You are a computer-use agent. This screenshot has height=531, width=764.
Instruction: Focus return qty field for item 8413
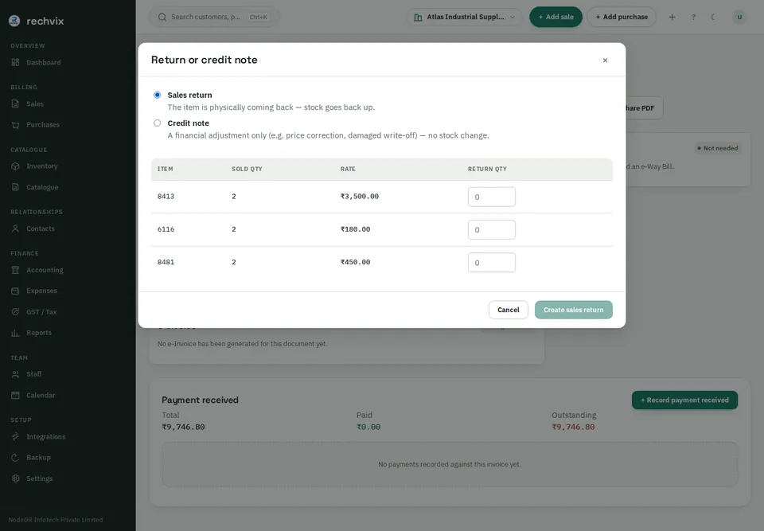492,197
